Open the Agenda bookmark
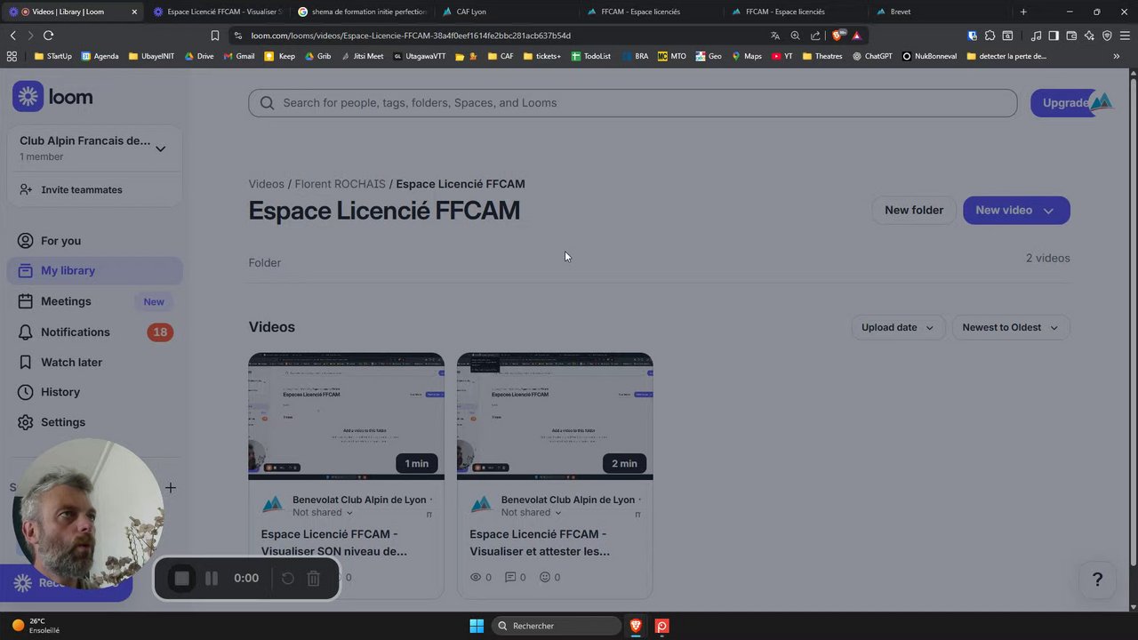The image size is (1138, 640). (100, 56)
